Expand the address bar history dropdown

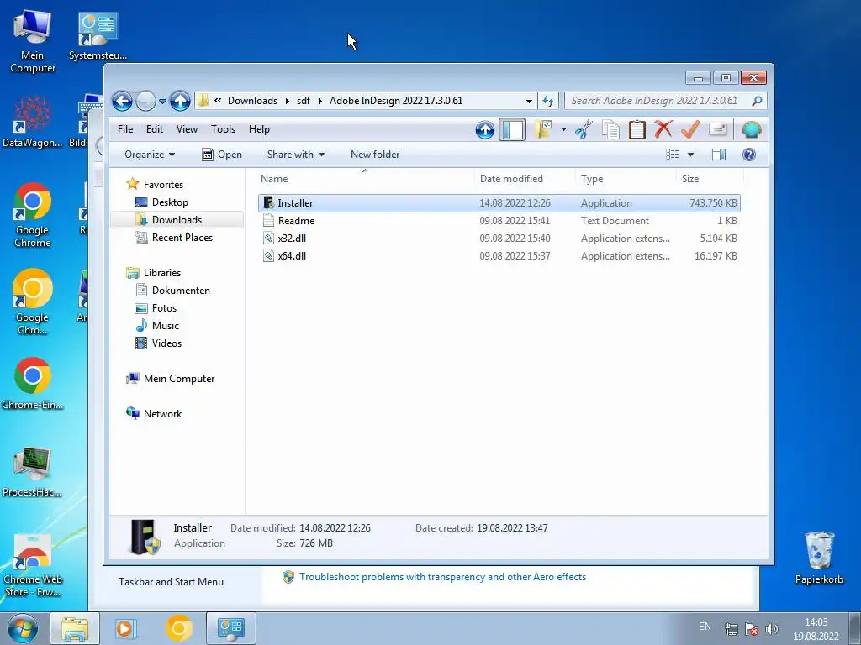point(529,101)
